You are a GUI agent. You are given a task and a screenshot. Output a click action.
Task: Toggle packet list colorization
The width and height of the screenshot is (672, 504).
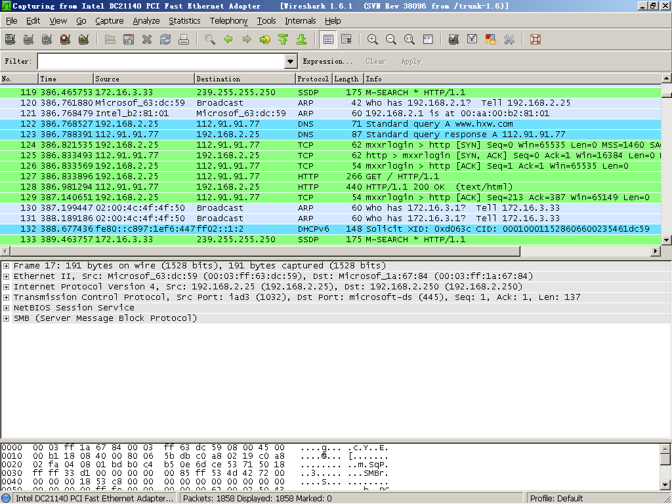coord(328,39)
